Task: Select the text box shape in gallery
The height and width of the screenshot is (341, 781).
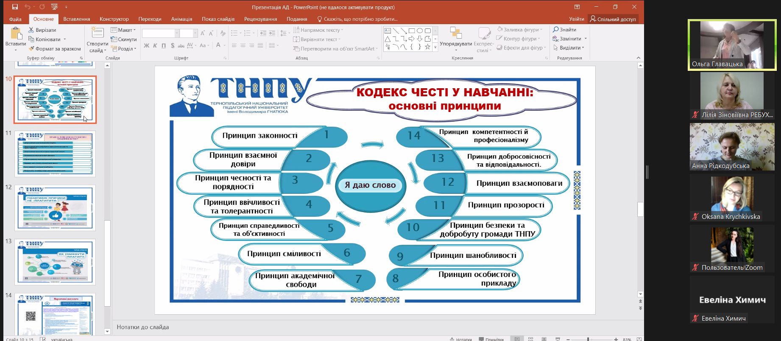Action: 388,31
